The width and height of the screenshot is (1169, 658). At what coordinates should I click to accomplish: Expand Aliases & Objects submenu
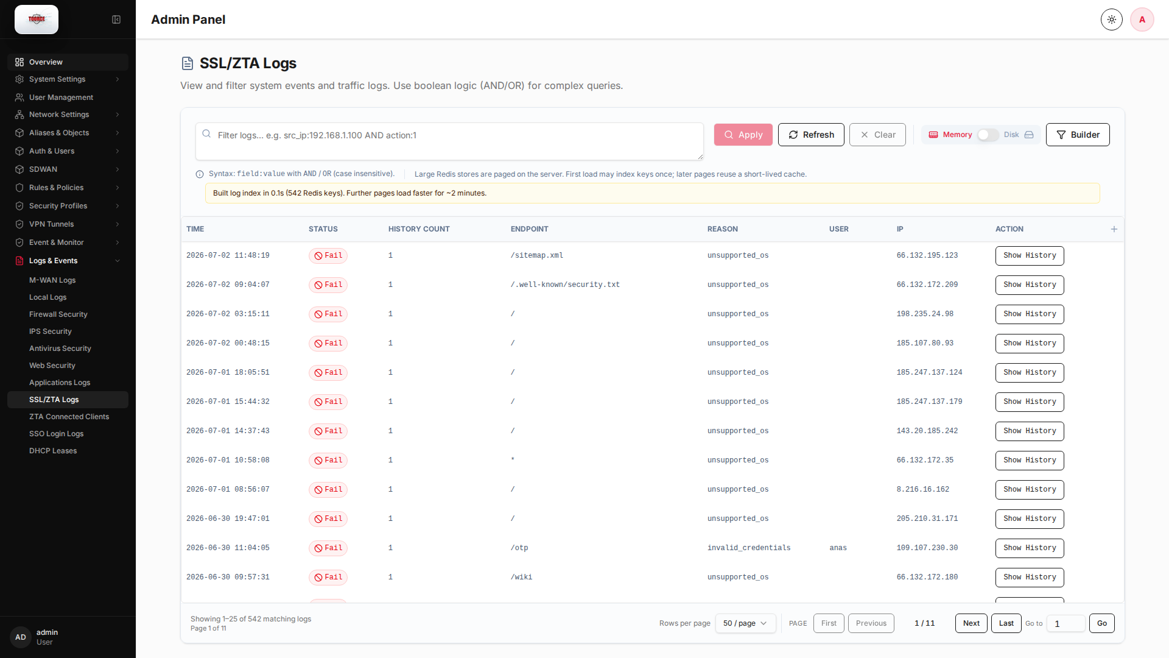(x=118, y=133)
